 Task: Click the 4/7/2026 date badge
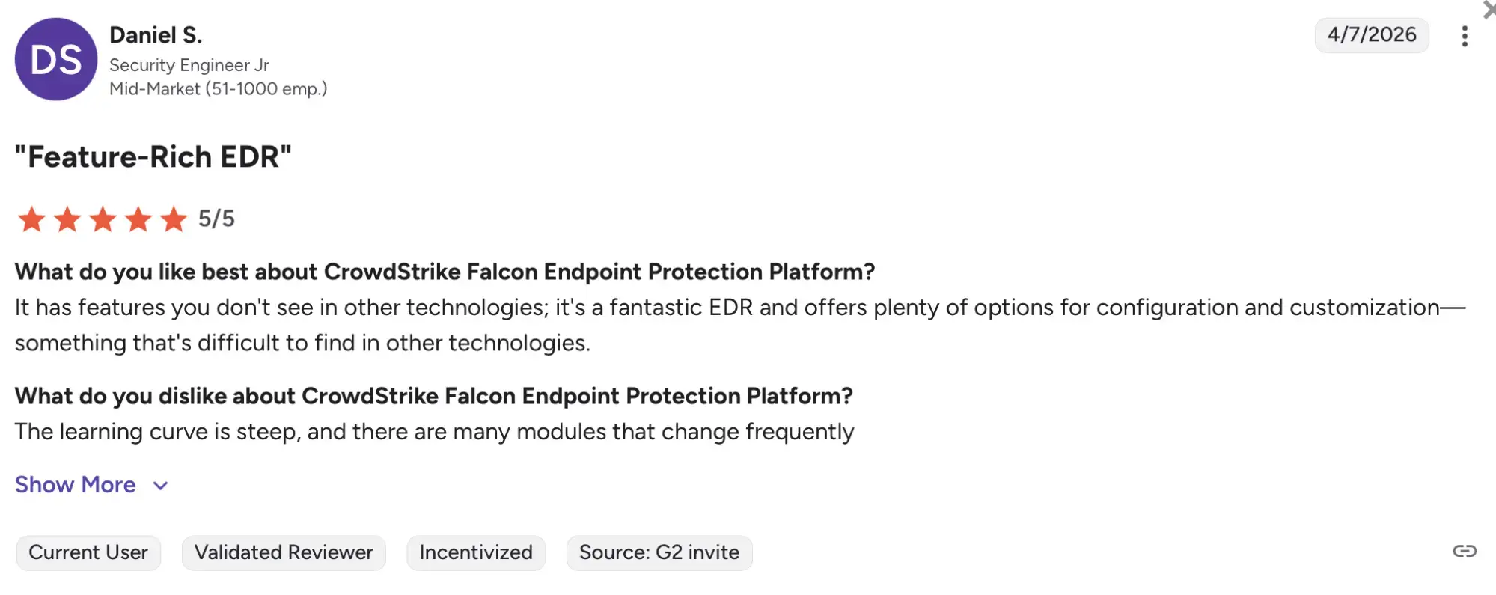click(1371, 35)
